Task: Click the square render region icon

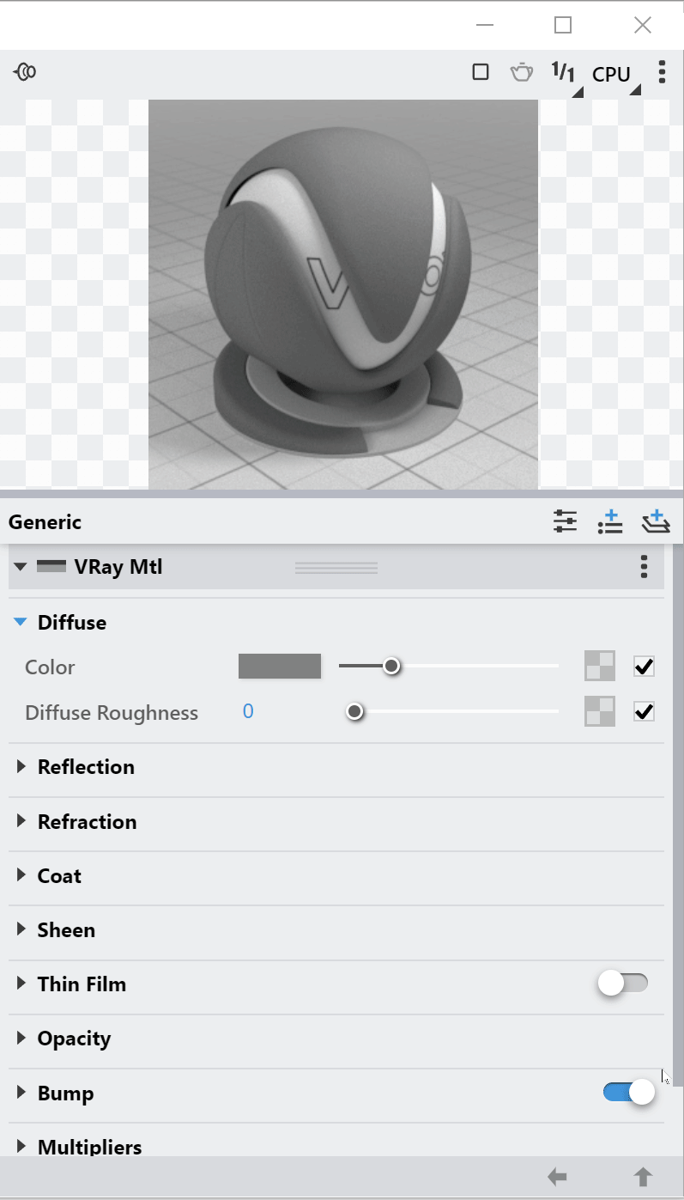Action: (x=481, y=72)
